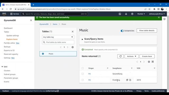Open Tables panel preferences gear

click(73, 47)
